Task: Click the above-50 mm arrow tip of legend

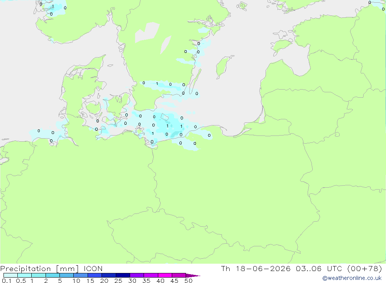Action: tap(193, 276)
